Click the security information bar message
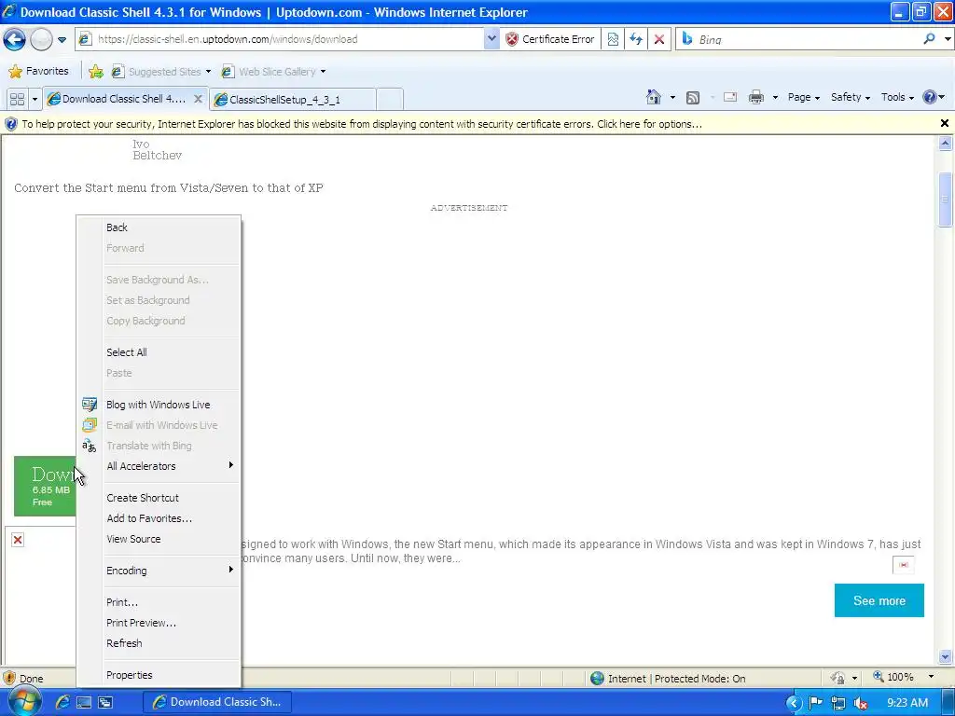This screenshot has height=716, width=955. coord(362,124)
